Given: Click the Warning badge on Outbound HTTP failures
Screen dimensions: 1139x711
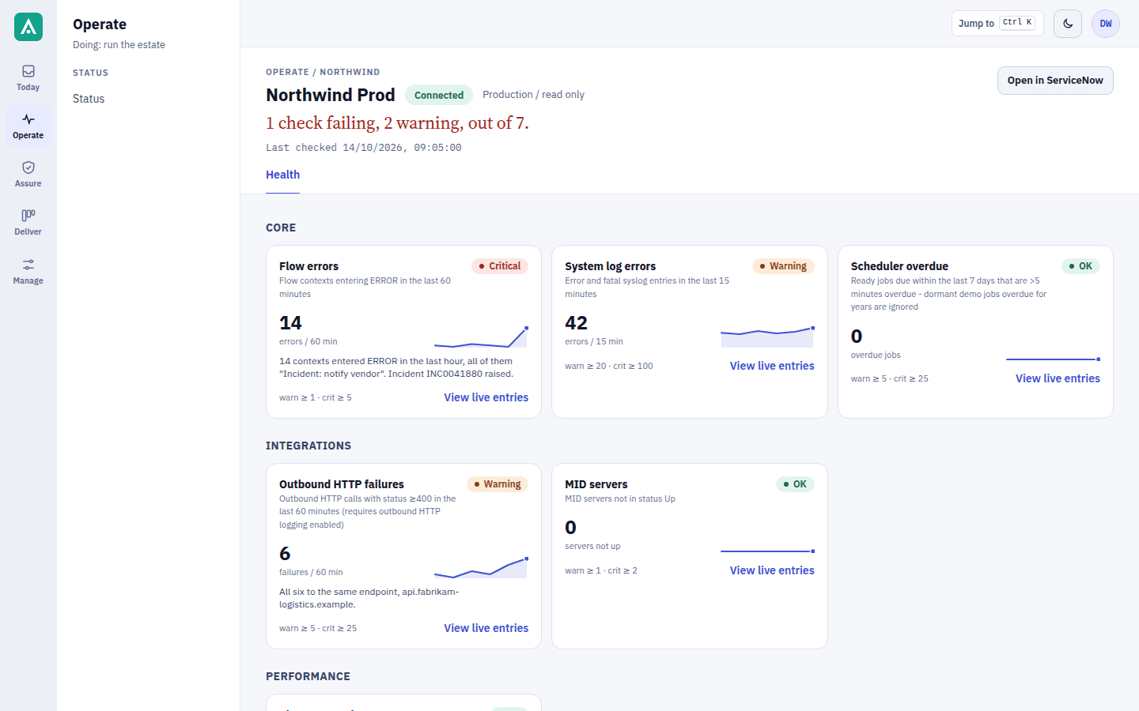Looking at the screenshot, I should coord(498,484).
